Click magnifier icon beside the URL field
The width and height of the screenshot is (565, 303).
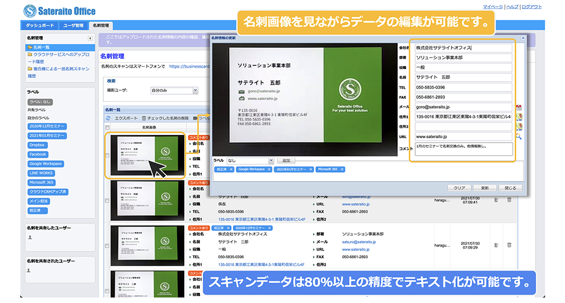point(519,137)
